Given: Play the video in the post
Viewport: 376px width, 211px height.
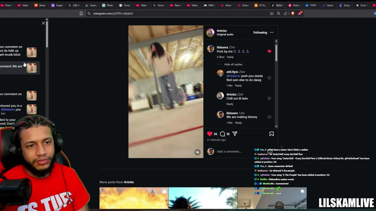Looking at the screenshot, I should (x=166, y=92).
